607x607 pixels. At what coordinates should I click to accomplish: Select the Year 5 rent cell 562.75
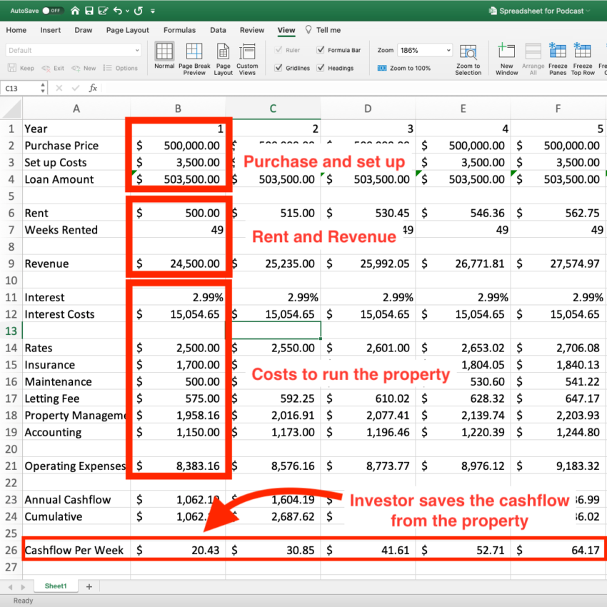click(558, 213)
